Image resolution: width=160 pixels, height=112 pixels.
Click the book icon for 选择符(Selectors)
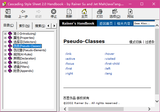click(x=10, y=42)
